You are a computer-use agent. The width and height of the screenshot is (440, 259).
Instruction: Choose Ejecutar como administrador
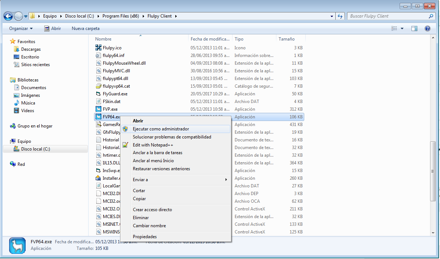click(161, 129)
